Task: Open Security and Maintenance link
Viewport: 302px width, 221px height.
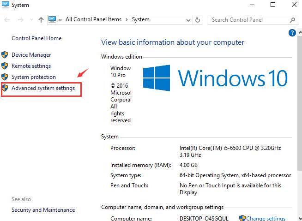Action: (43, 210)
